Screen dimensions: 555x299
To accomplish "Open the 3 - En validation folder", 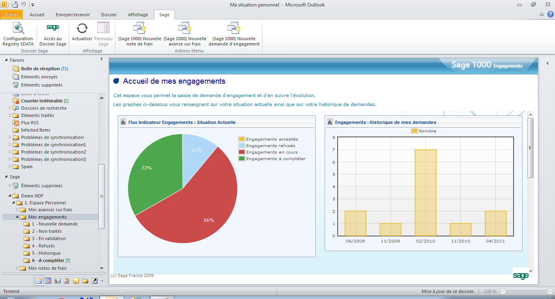I will (49, 238).
